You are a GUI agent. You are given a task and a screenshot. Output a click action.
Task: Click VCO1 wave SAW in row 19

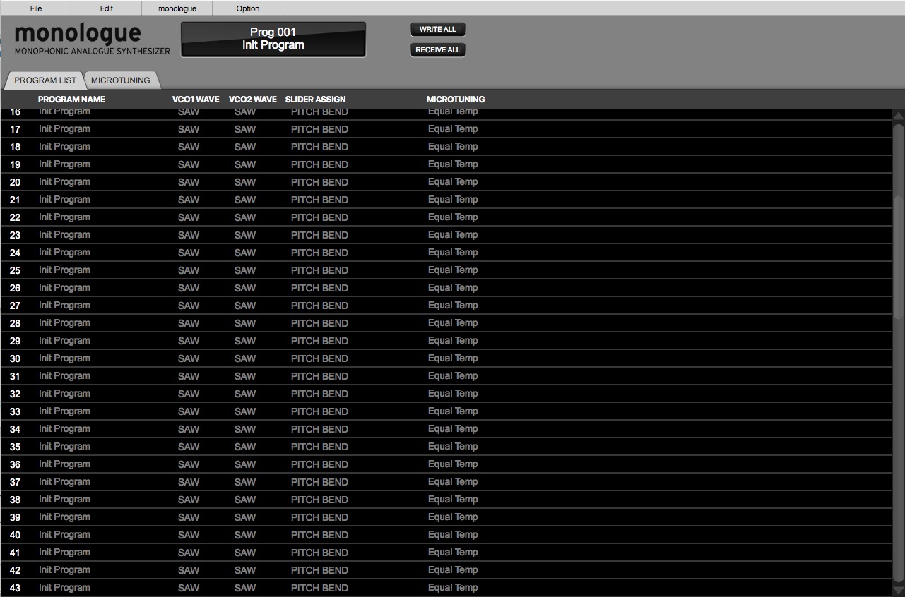point(189,164)
